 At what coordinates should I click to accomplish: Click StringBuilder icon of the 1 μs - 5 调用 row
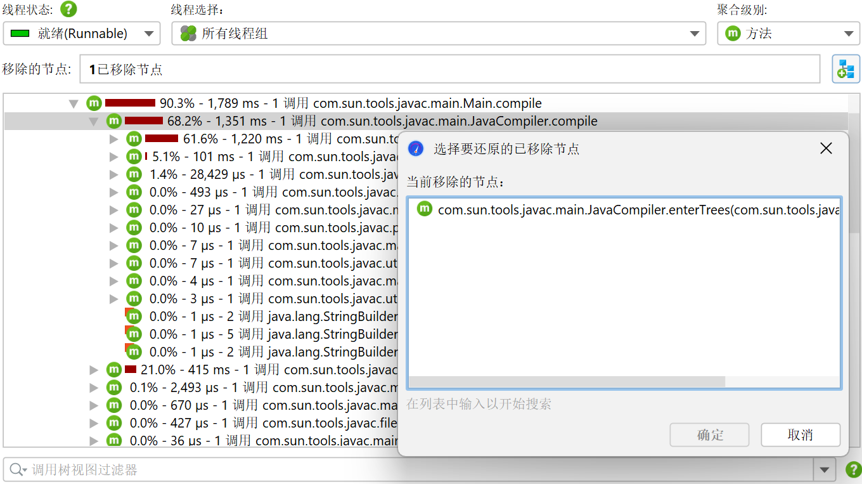133,334
